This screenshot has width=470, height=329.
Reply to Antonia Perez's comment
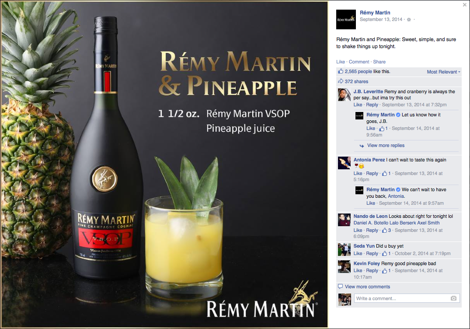tap(372, 173)
